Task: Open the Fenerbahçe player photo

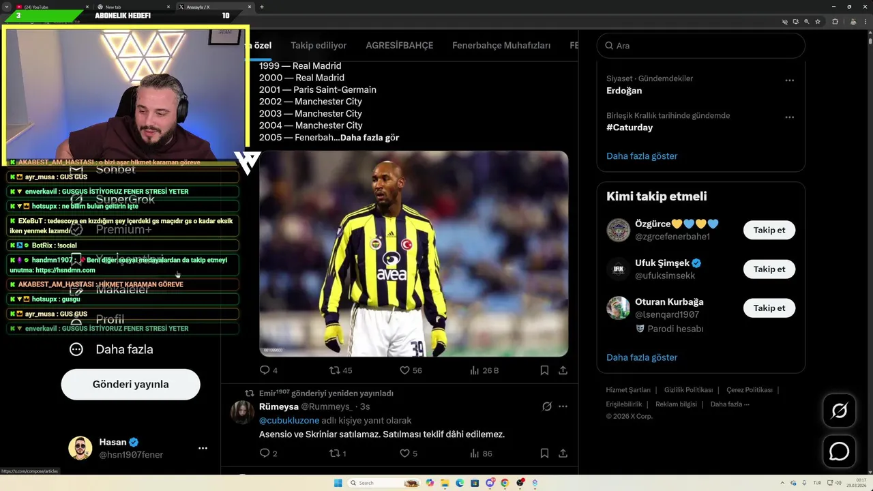Action: pyautogui.click(x=413, y=254)
